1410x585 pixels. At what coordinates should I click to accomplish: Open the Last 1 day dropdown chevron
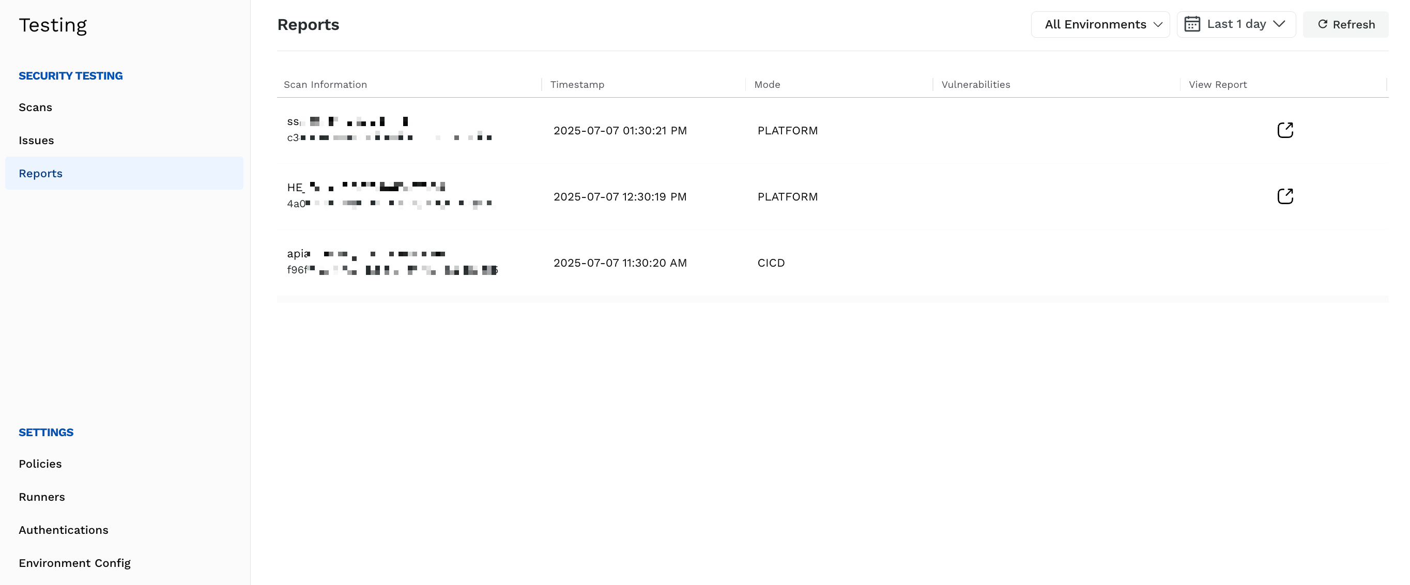pyautogui.click(x=1279, y=24)
